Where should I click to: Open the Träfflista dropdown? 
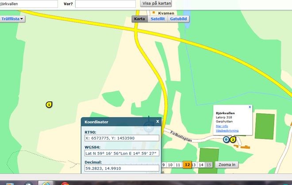coord(13,19)
